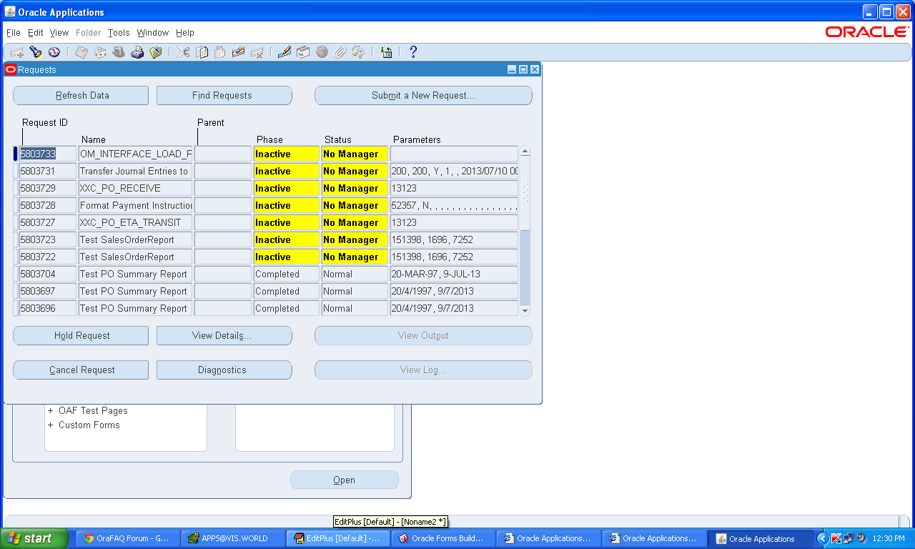Open the File menu

[13, 33]
